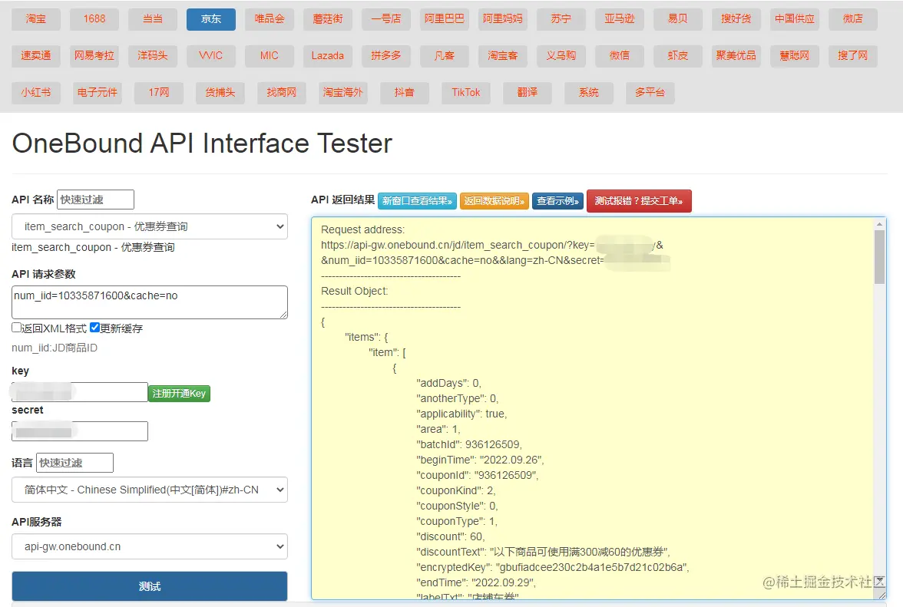The height and width of the screenshot is (607, 903).
Task: Focus the 语言 quick filter box
Action: coord(75,463)
